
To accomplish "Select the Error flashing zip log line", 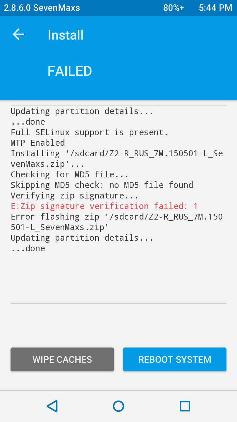I will click(117, 222).
